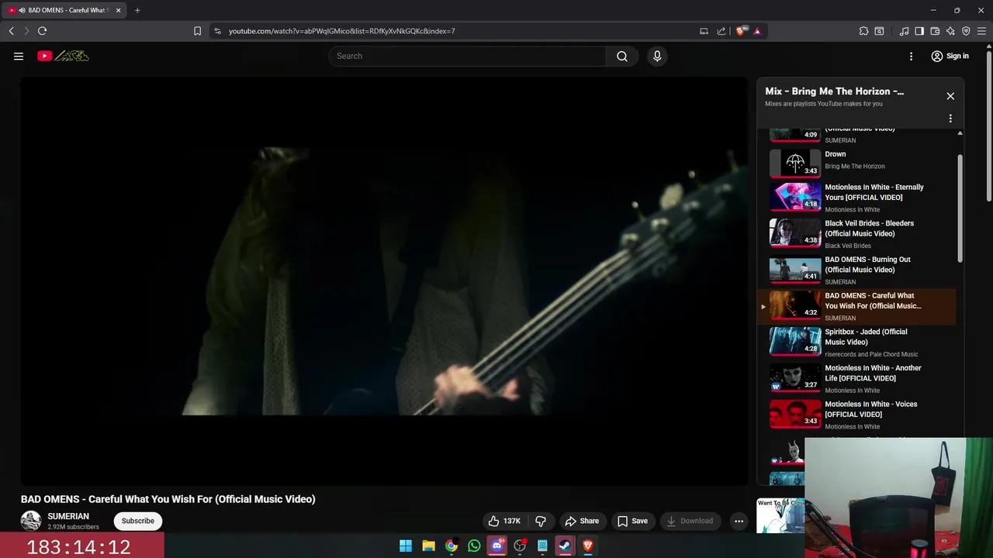
Task: Open Leo AI sparkle icon
Action: pyautogui.click(x=950, y=31)
